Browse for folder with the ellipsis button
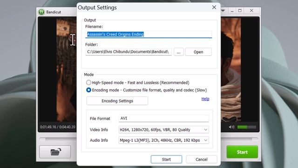Screen dimensions: 298x168 pos(179,52)
